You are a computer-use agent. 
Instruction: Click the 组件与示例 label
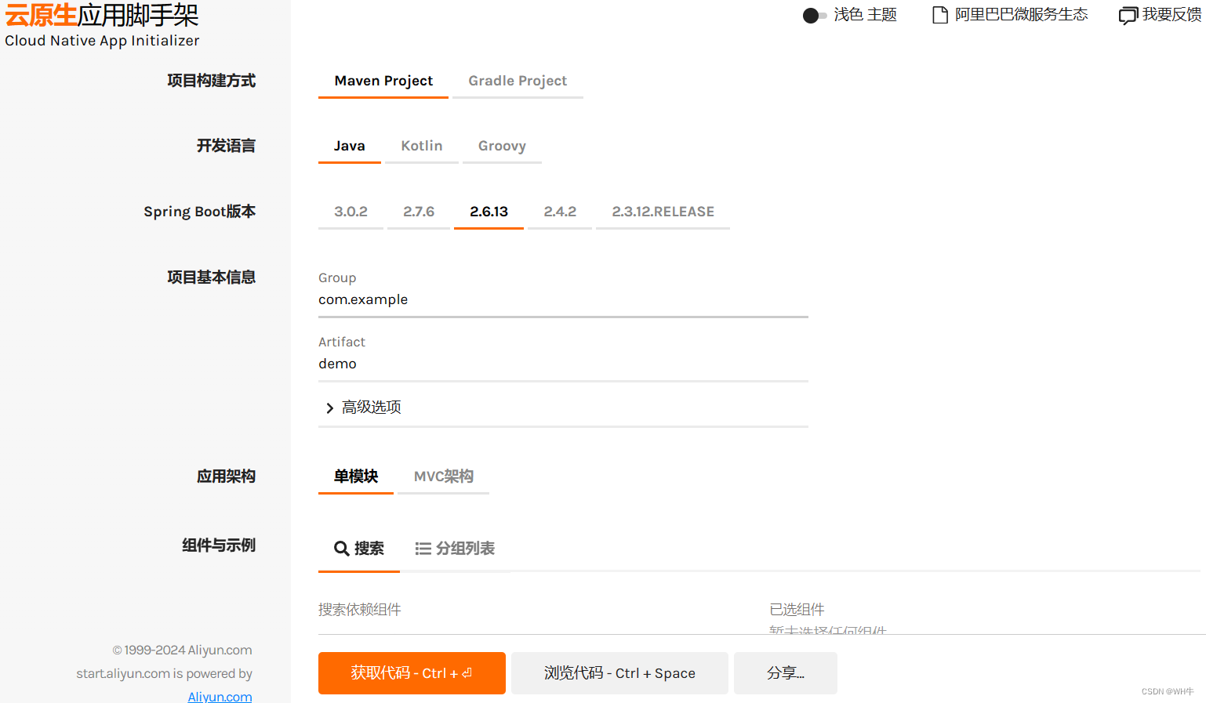219,545
